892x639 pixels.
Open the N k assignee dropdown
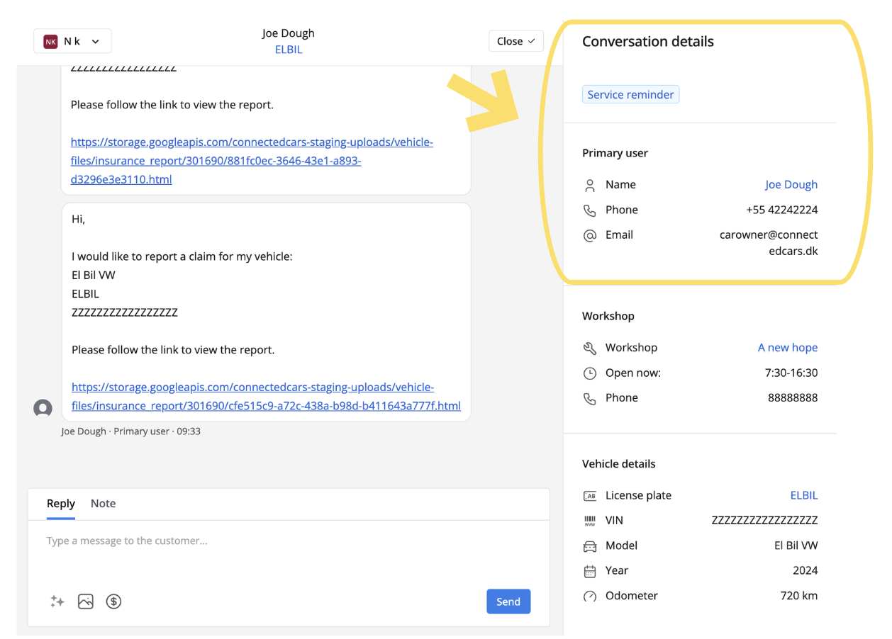[x=72, y=41]
